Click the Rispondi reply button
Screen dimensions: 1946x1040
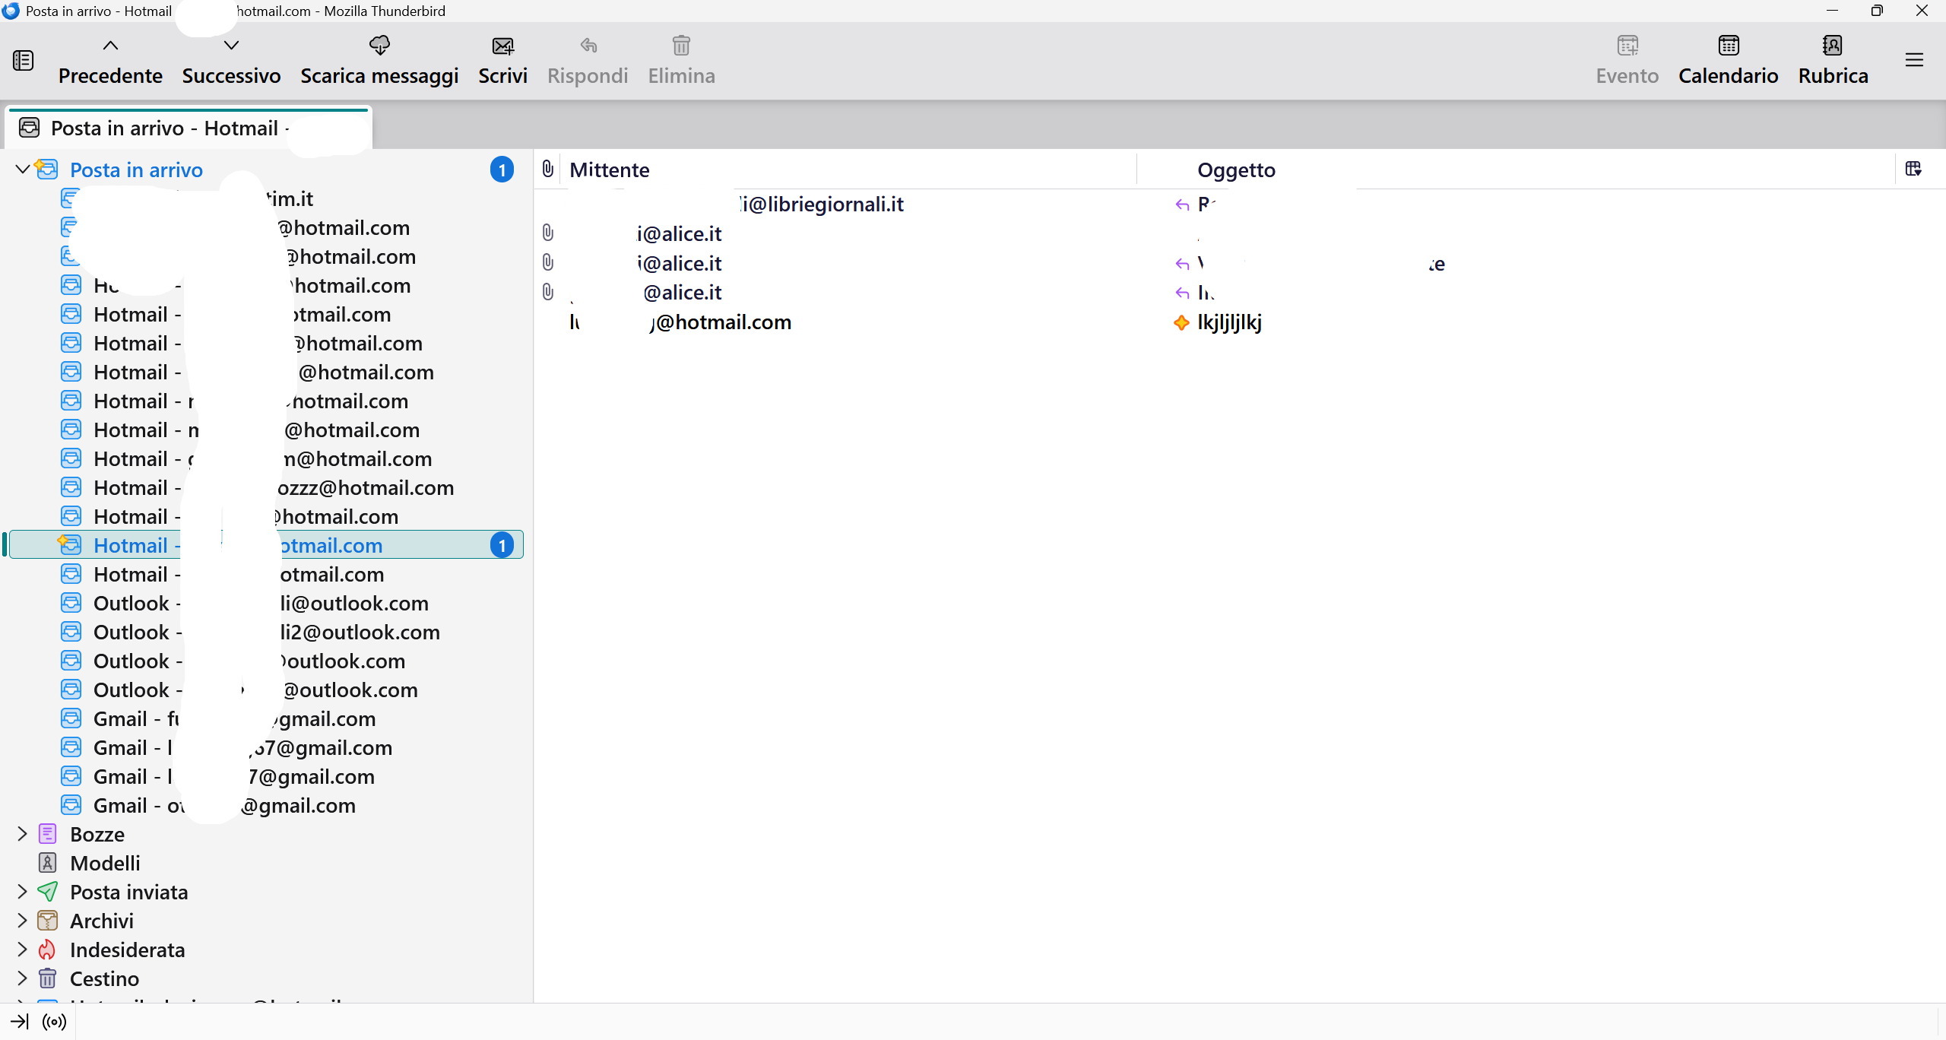588,61
